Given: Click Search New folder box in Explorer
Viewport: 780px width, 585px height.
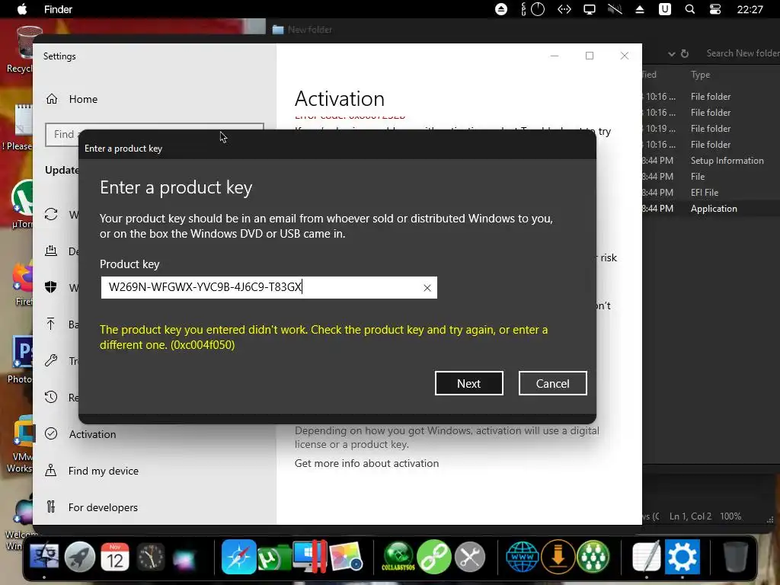Looking at the screenshot, I should (743, 53).
